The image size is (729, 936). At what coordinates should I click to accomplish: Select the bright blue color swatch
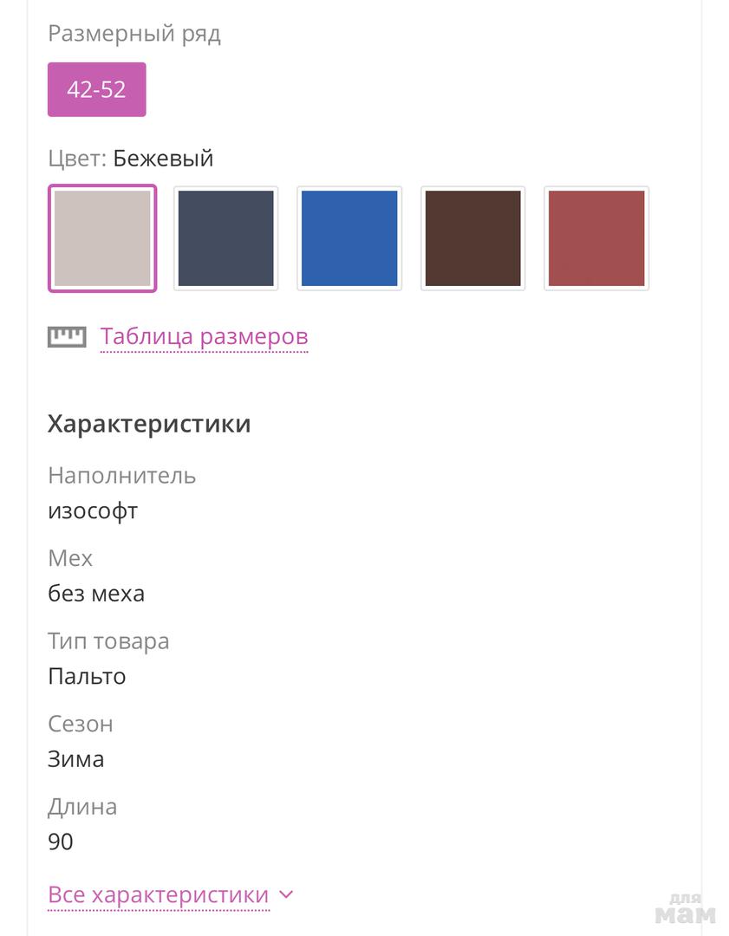click(349, 238)
